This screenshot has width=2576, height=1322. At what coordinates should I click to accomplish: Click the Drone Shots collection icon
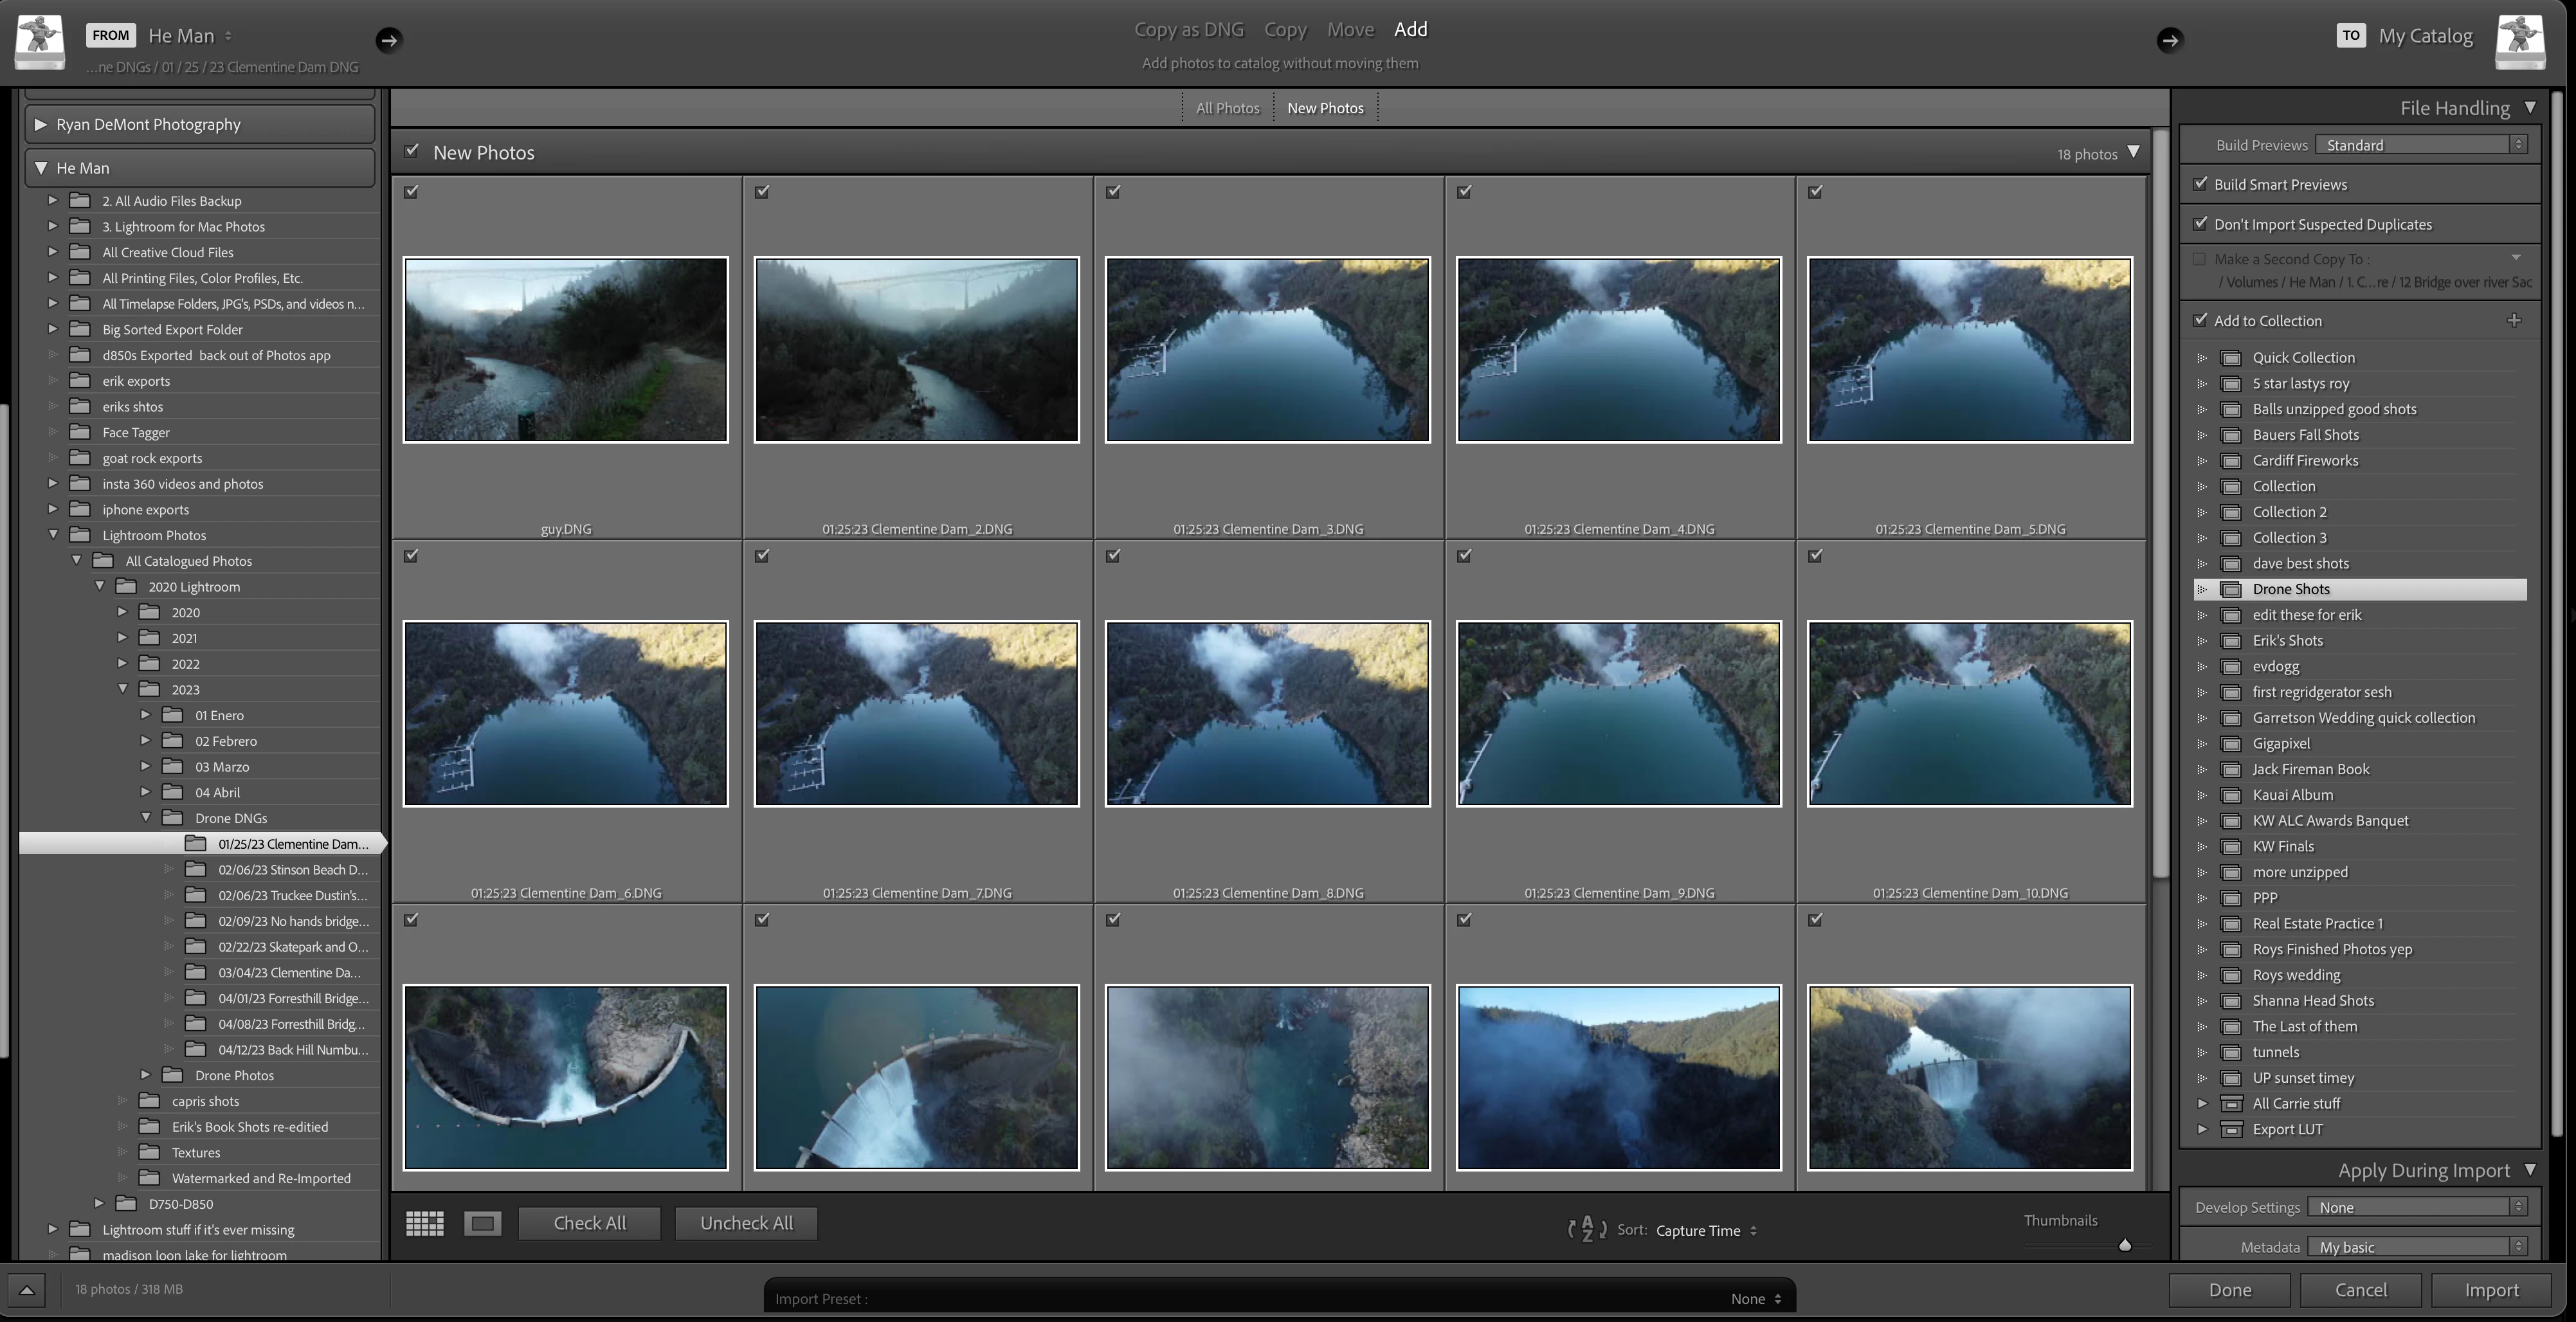(2230, 590)
